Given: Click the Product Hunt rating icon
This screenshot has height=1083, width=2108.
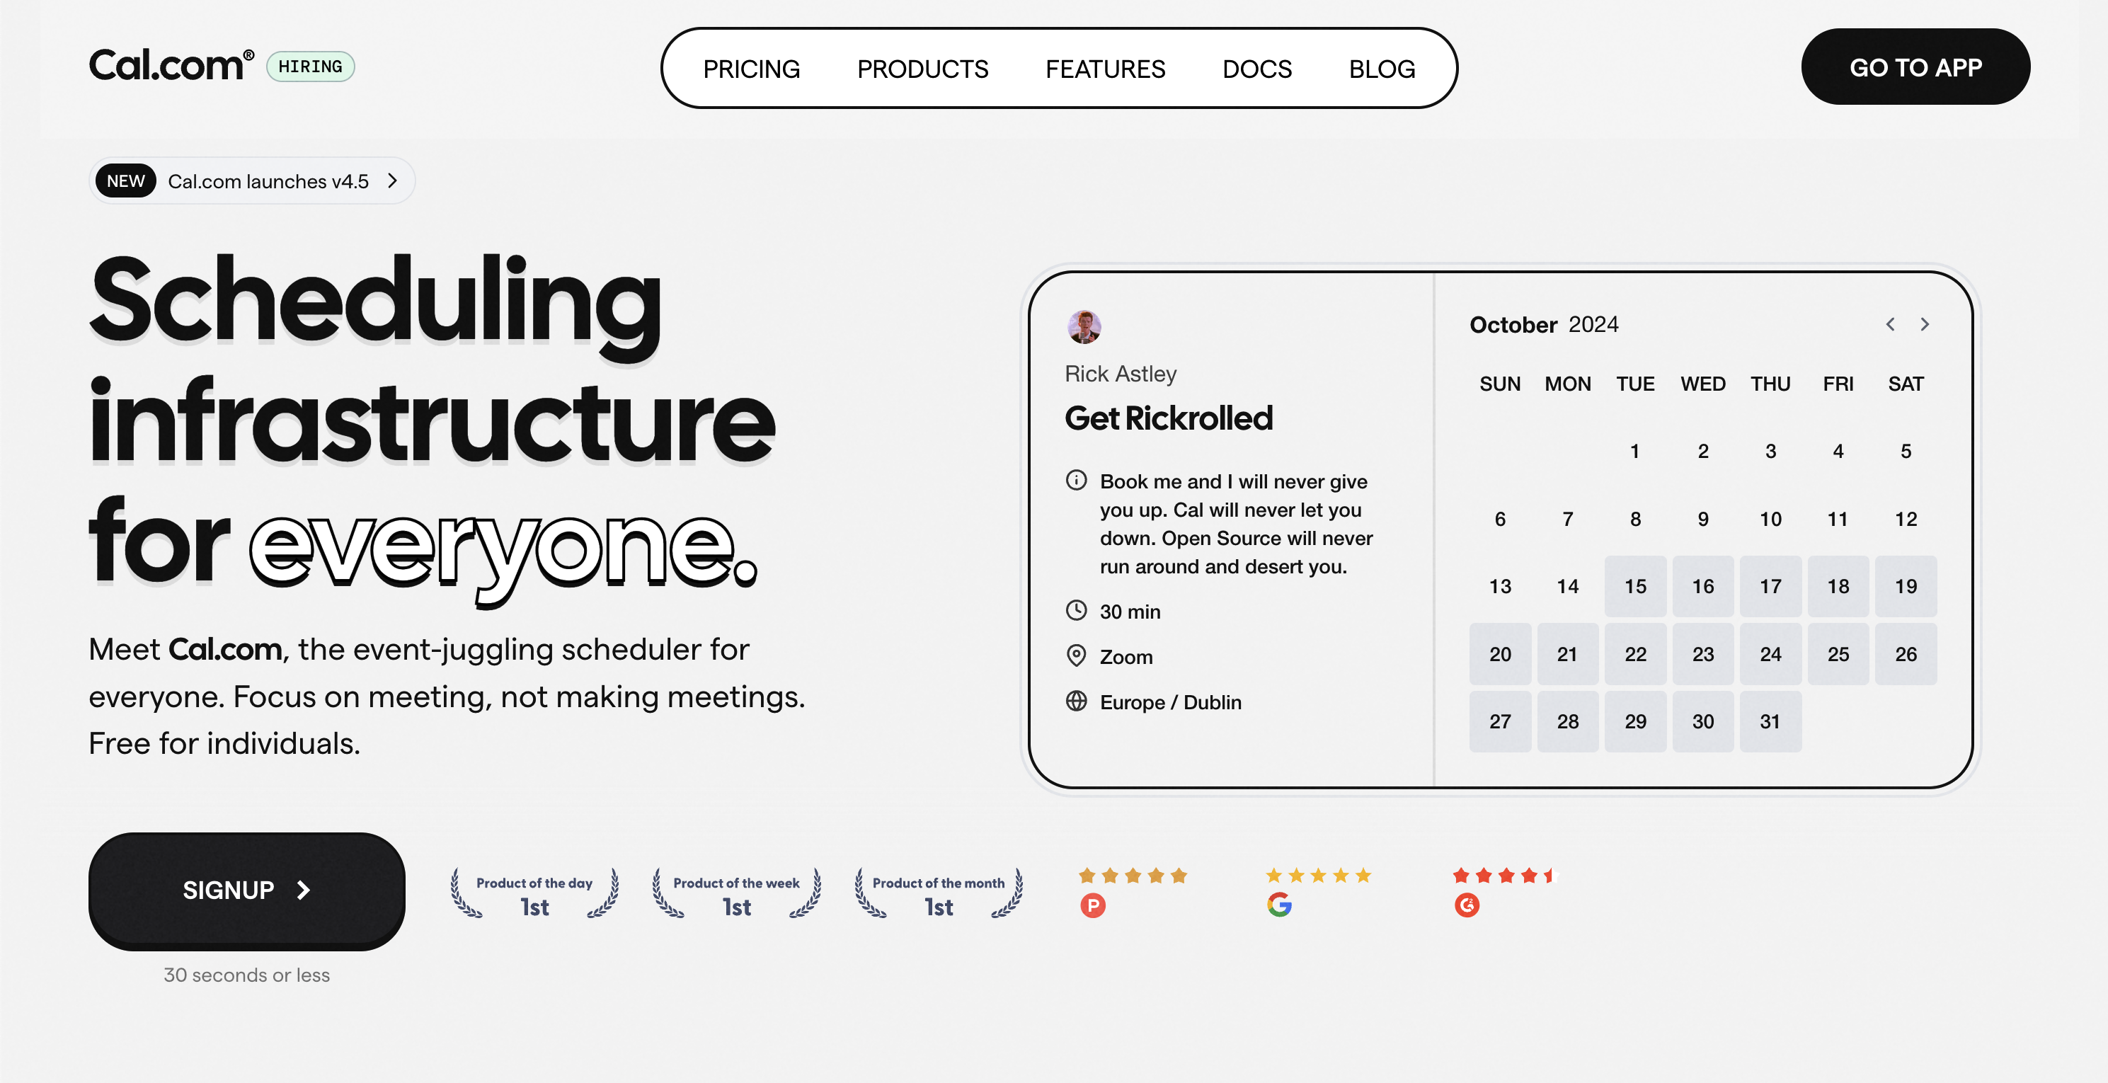Looking at the screenshot, I should pyautogui.click(x=1092, y=905).
